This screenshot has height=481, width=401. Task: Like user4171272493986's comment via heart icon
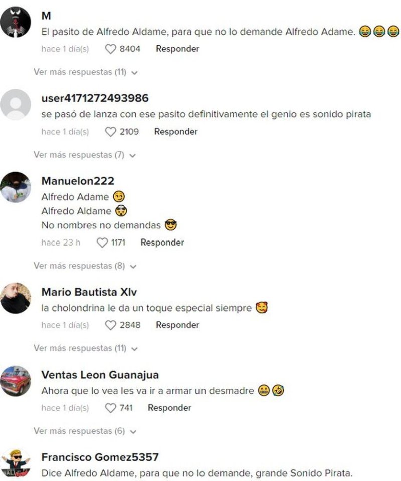(x=111, y=132)
